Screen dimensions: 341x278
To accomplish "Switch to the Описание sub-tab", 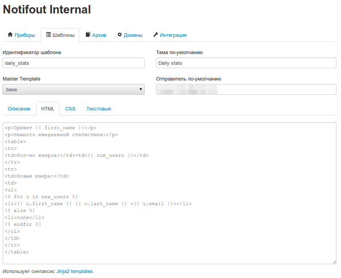I will click(x=19, y=109).
